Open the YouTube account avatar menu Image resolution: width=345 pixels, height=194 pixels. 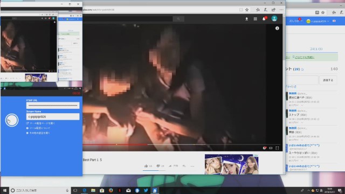click(x=274, y=19)
